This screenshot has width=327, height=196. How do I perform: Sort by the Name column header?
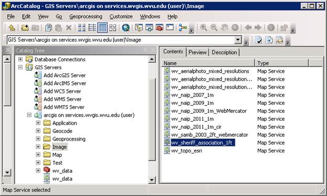(x=208, y=63)
